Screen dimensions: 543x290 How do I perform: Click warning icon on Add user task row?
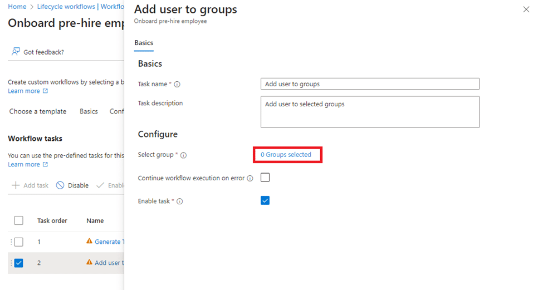pyautogui.click(x=89, y=263)
